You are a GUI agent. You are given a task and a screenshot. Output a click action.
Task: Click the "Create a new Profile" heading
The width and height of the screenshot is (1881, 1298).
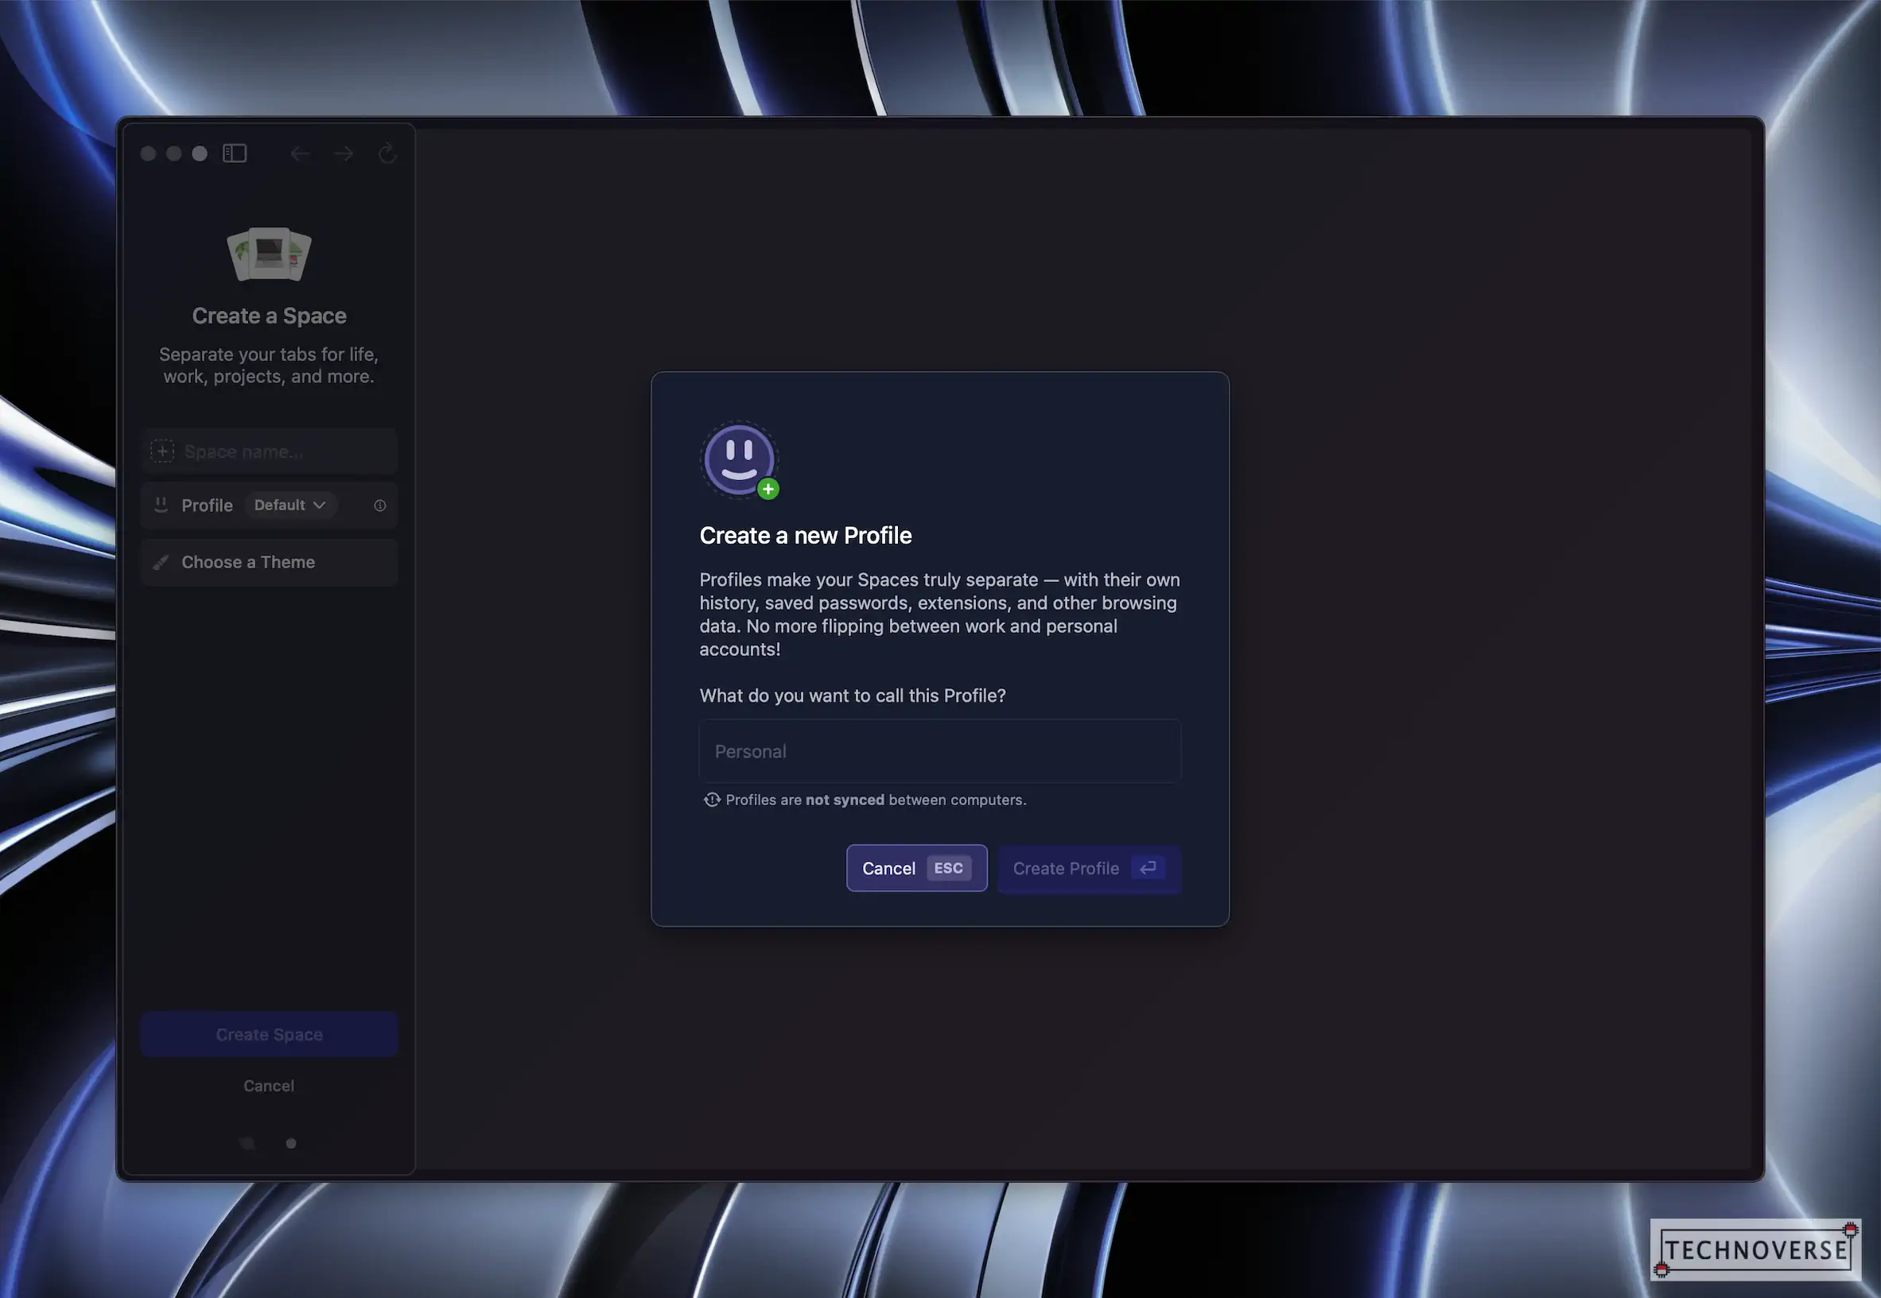(x=806, y=535)
